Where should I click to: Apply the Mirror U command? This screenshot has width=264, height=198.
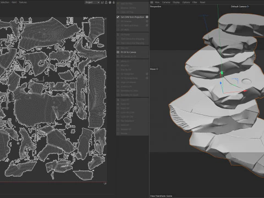click(133, 61)
